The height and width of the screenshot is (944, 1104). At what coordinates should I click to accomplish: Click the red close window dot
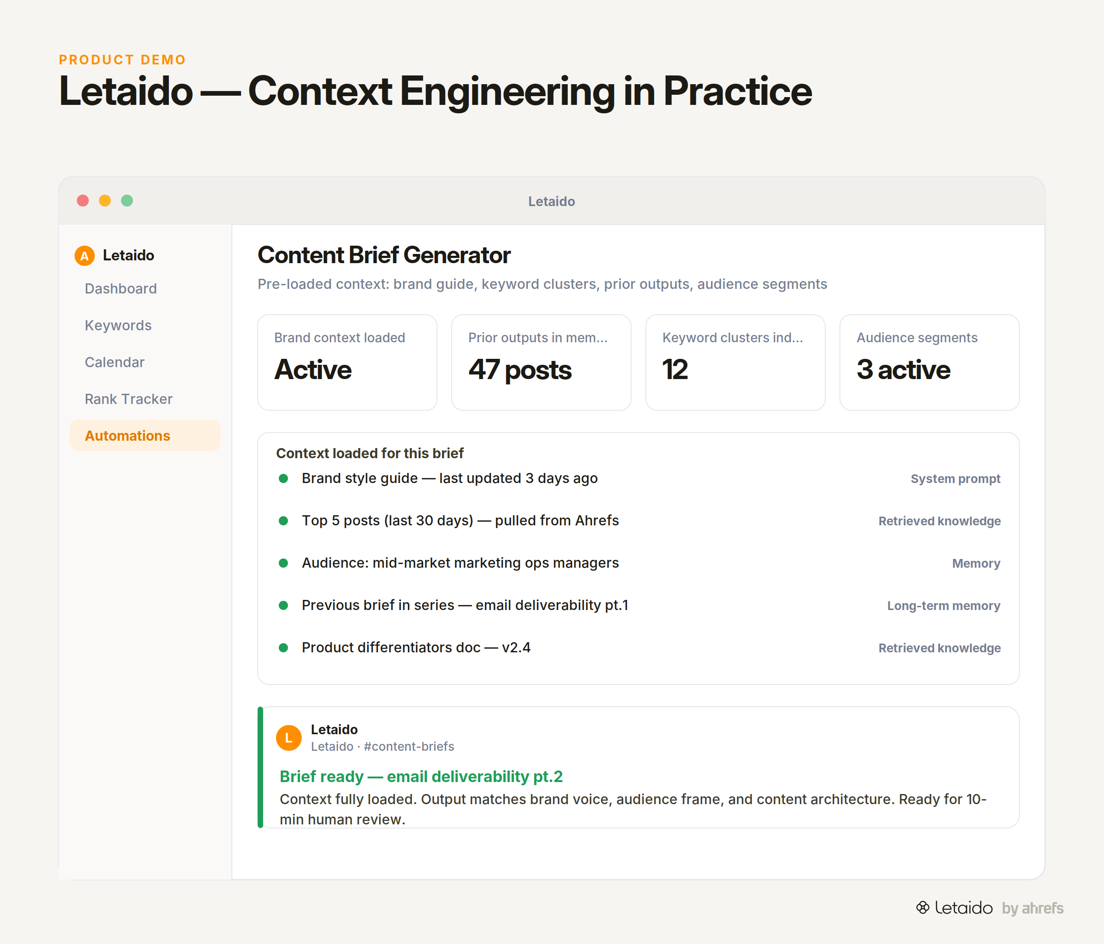click(x=83, y=200)
